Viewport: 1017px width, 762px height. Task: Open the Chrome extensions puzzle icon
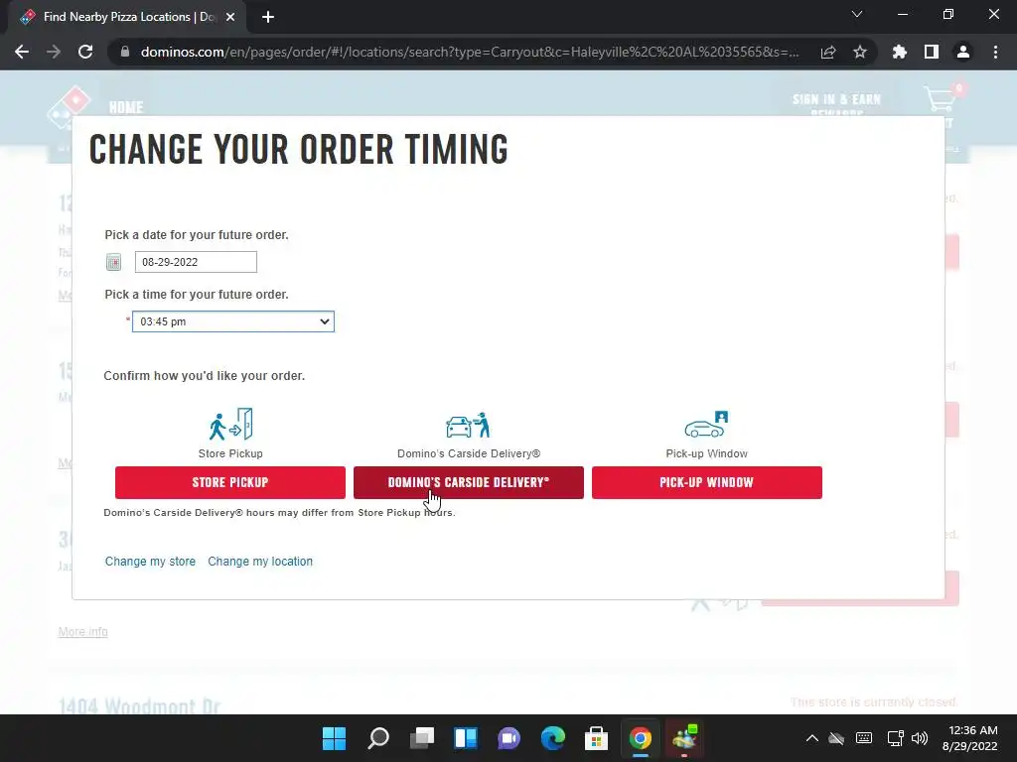click(x=900, y=52)
